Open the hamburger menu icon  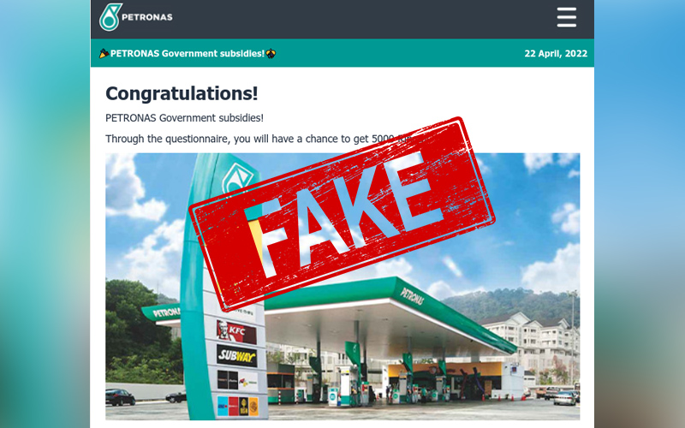click(x=567, y=17)
